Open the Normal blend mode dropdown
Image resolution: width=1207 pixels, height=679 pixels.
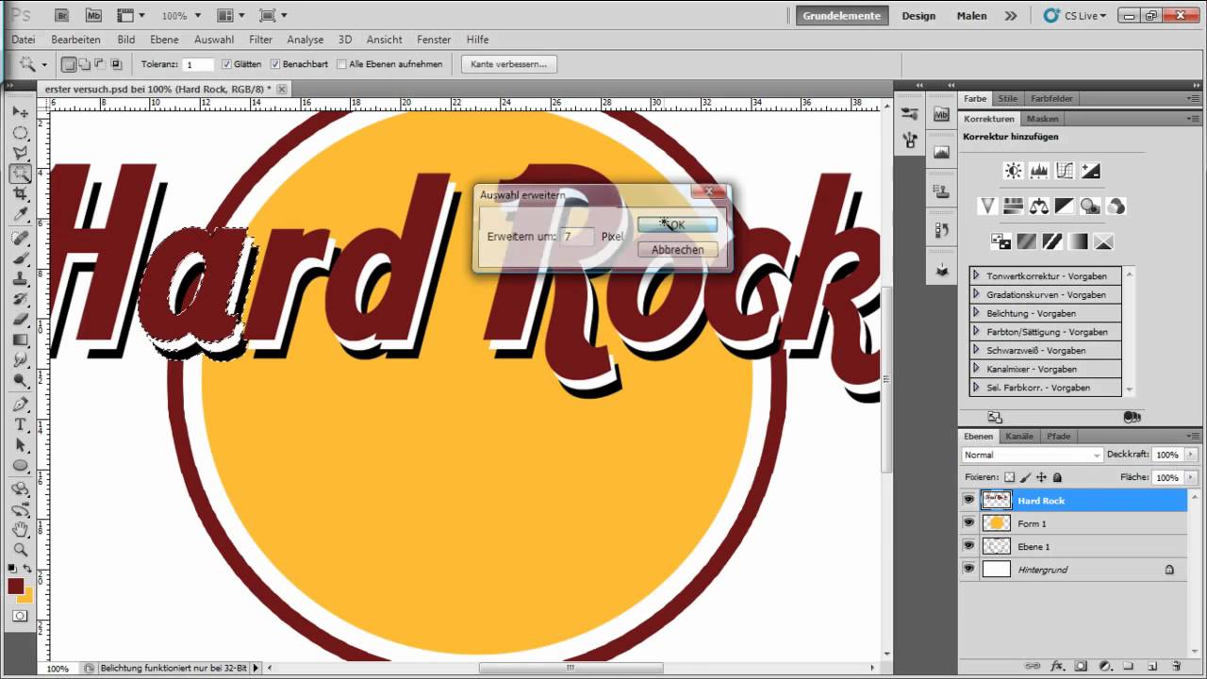coord(1032,455)
